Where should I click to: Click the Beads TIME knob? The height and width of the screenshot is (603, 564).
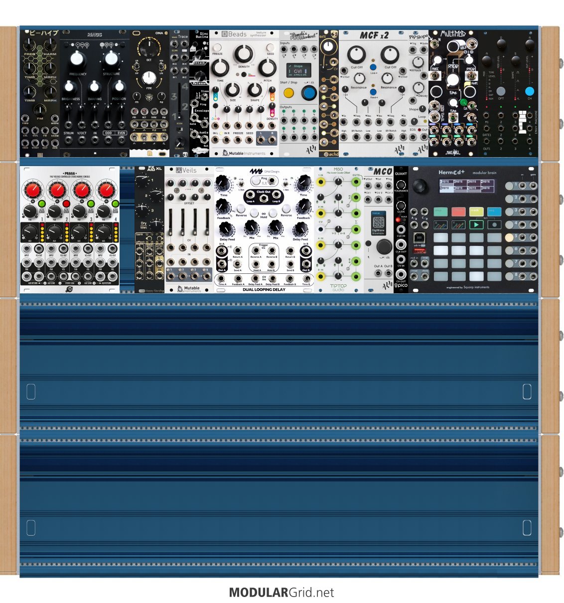[221, 69]
